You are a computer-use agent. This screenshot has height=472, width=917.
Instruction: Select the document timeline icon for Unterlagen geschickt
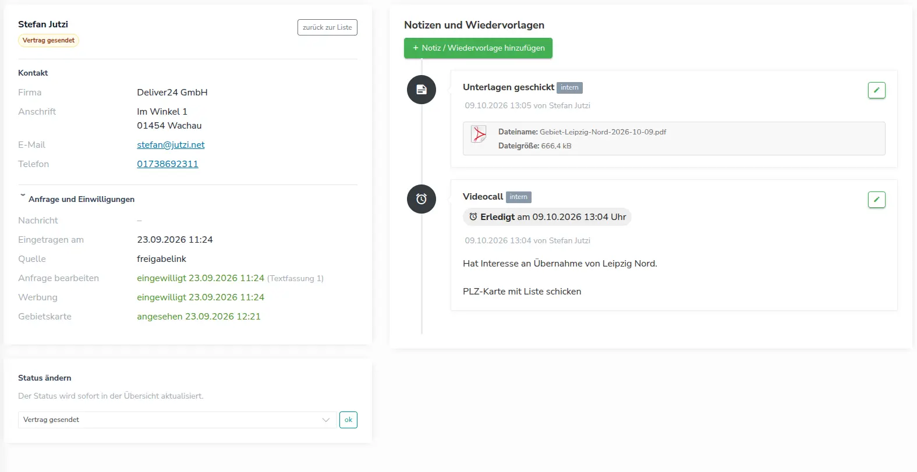pyautogui.click(x=422, y=90)
